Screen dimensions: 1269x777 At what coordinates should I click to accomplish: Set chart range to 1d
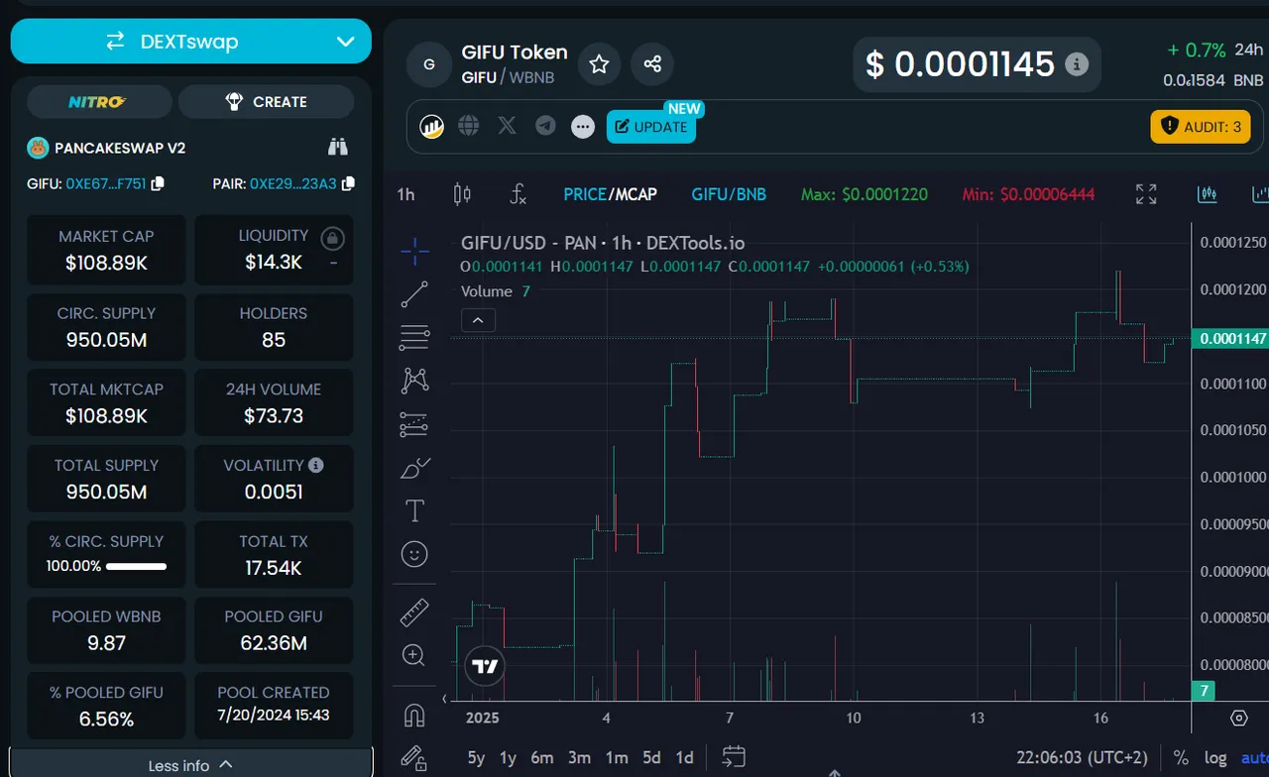pyautogui.click(x=684, y=758)
